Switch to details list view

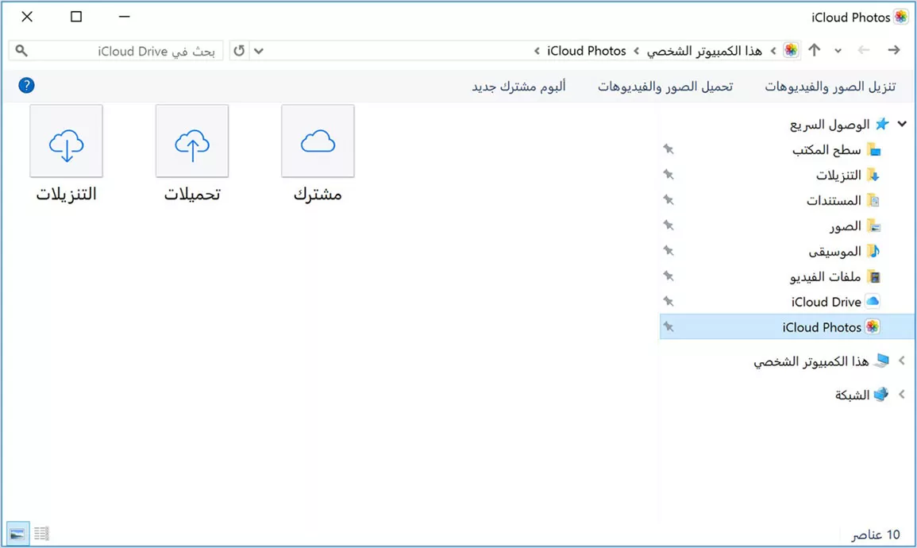click(41, 534)
